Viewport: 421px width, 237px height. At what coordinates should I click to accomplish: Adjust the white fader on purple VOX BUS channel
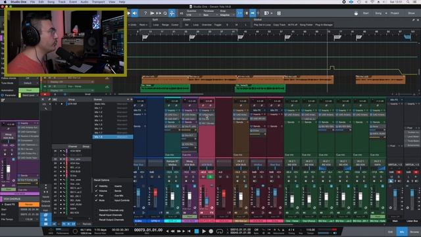tap(189, 196)
